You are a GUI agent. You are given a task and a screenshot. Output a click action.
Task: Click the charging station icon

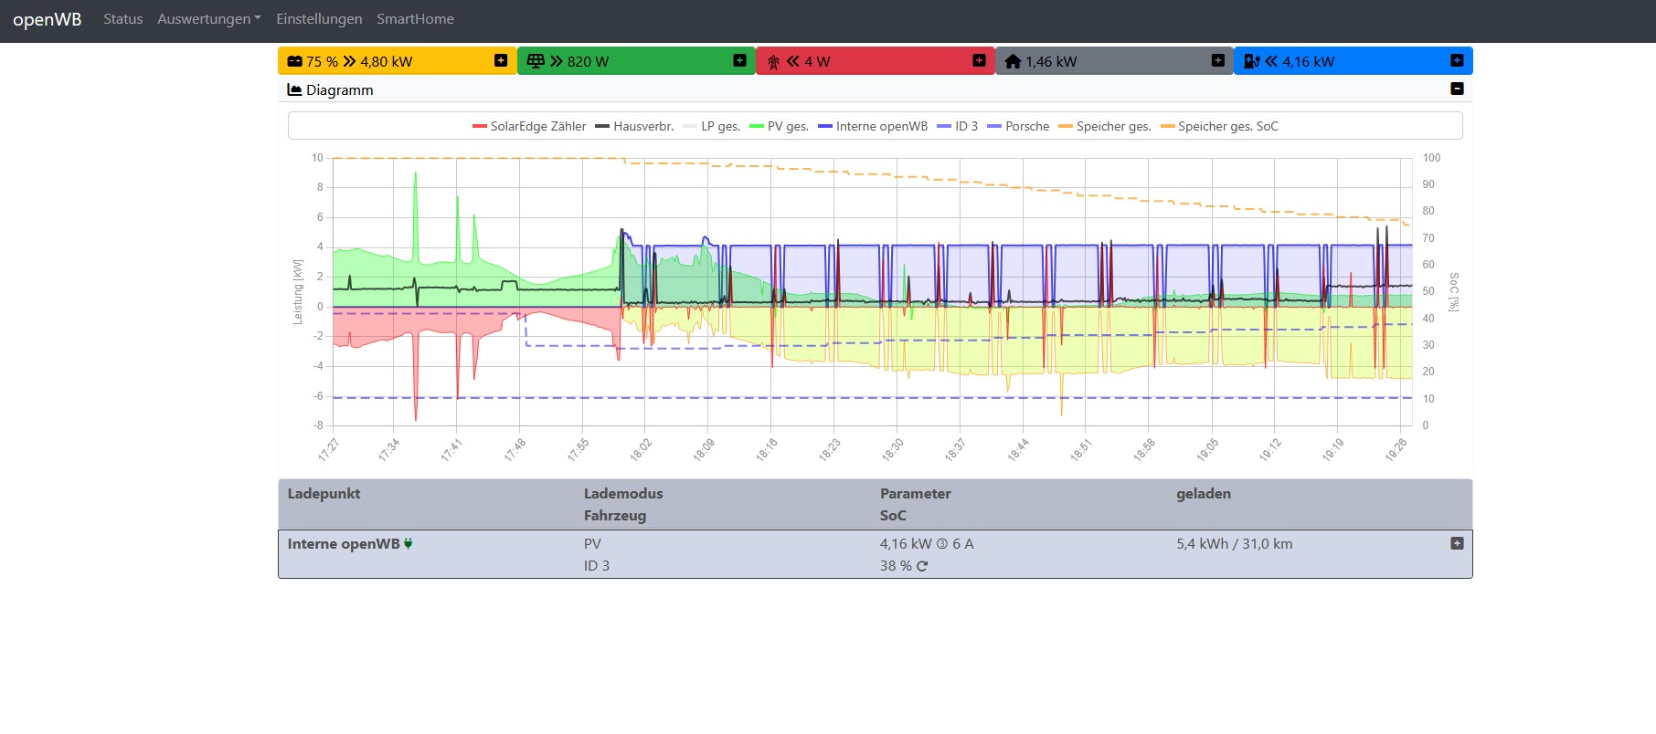[1252, 61]
